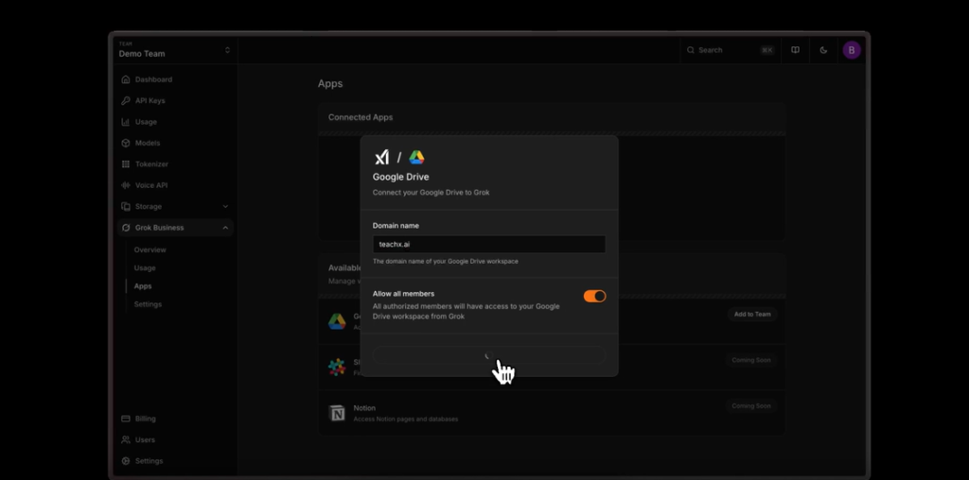Click the Billing card icon
The image size is (969, 480).
click(126, 419)
